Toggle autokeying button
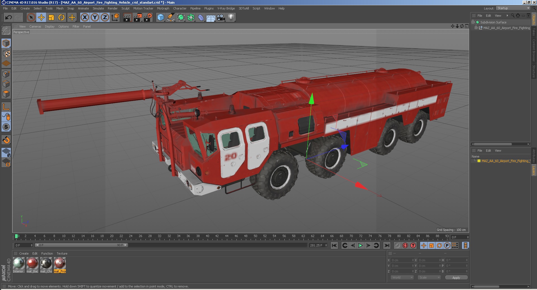 405,245
